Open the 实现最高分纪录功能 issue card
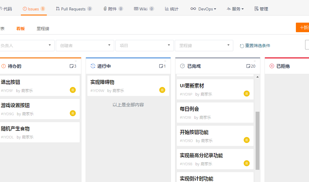Screen dimensions: 309x182 pyautogui.click(x=215, y=159)
